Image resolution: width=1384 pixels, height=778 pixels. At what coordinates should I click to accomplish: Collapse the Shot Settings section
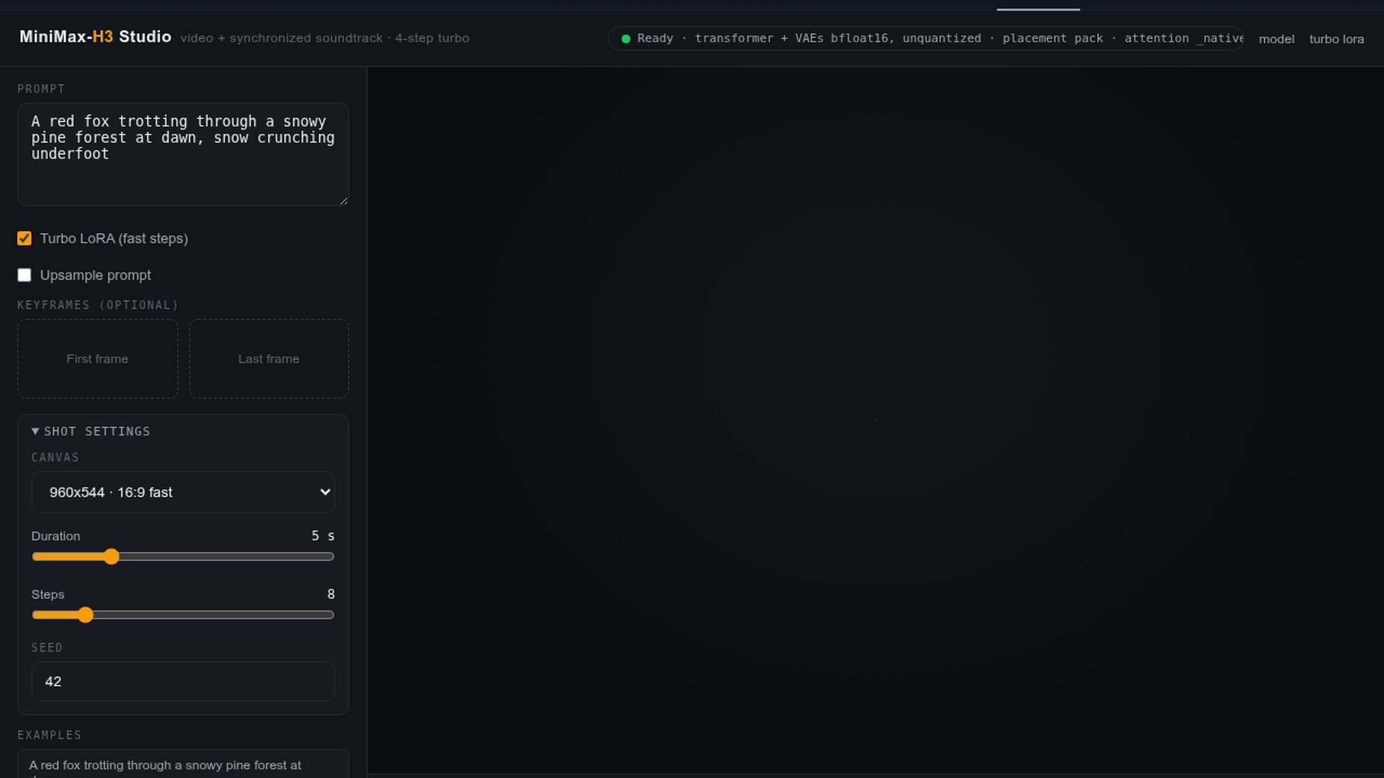91,432
